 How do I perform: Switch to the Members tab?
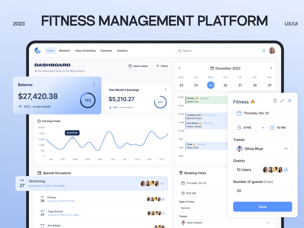[65, 51]
